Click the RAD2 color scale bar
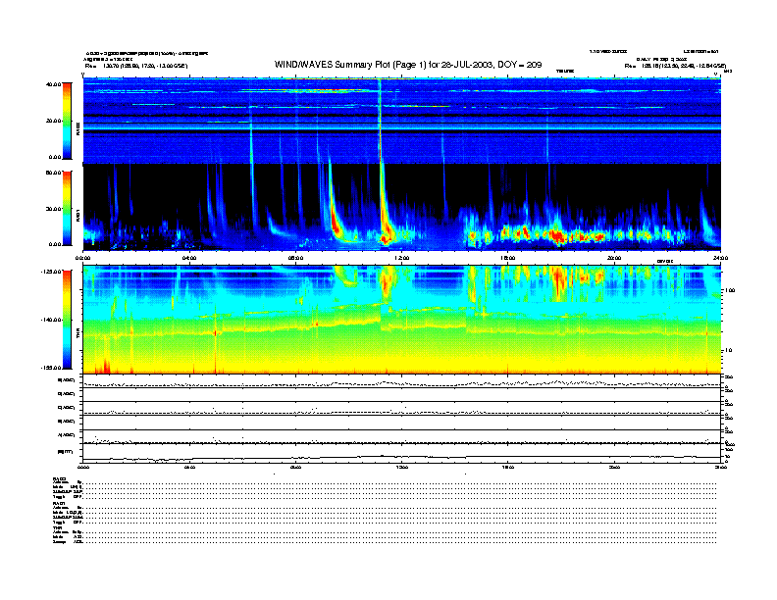This screenshot has width=777, height=600. pos(65,120)
